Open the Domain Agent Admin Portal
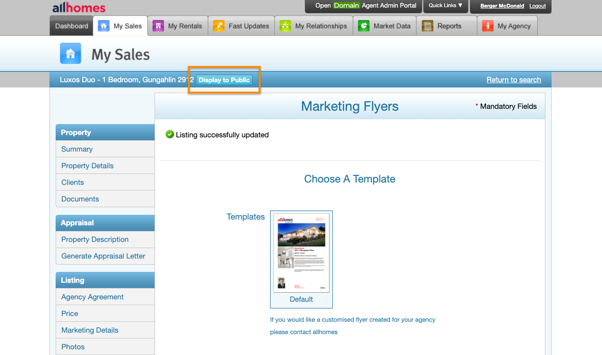The height and width of the screenshot is (355, 602). click(366, 6)
